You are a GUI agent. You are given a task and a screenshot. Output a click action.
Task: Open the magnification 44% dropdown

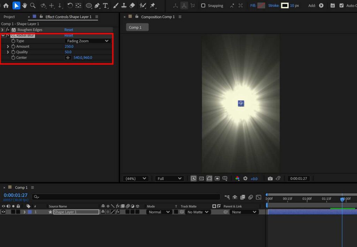click(x=136, y=178)
